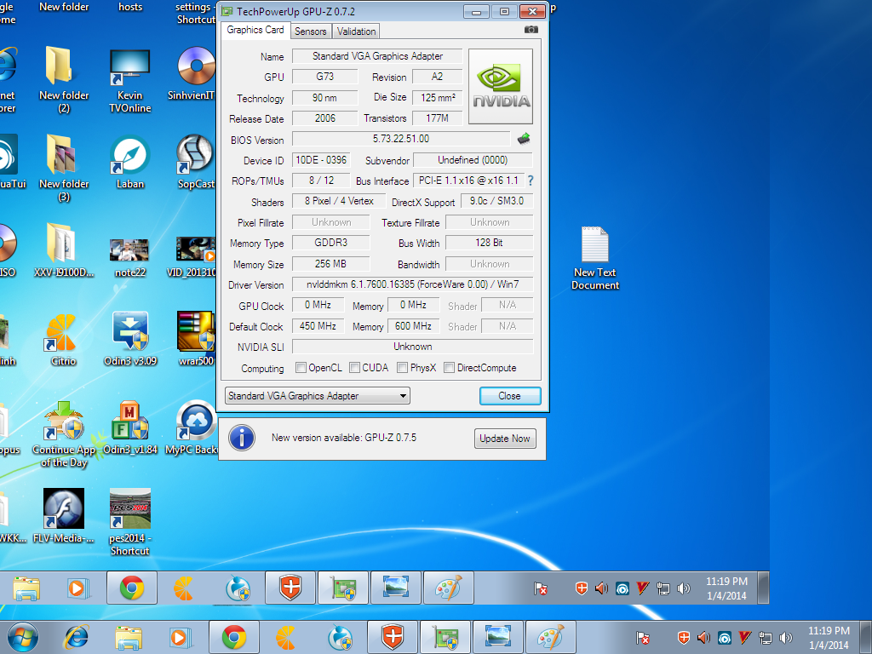Open the Citrio desktop shortcut
The width and height of the screenshot is (872, 654).
point(61,331)
